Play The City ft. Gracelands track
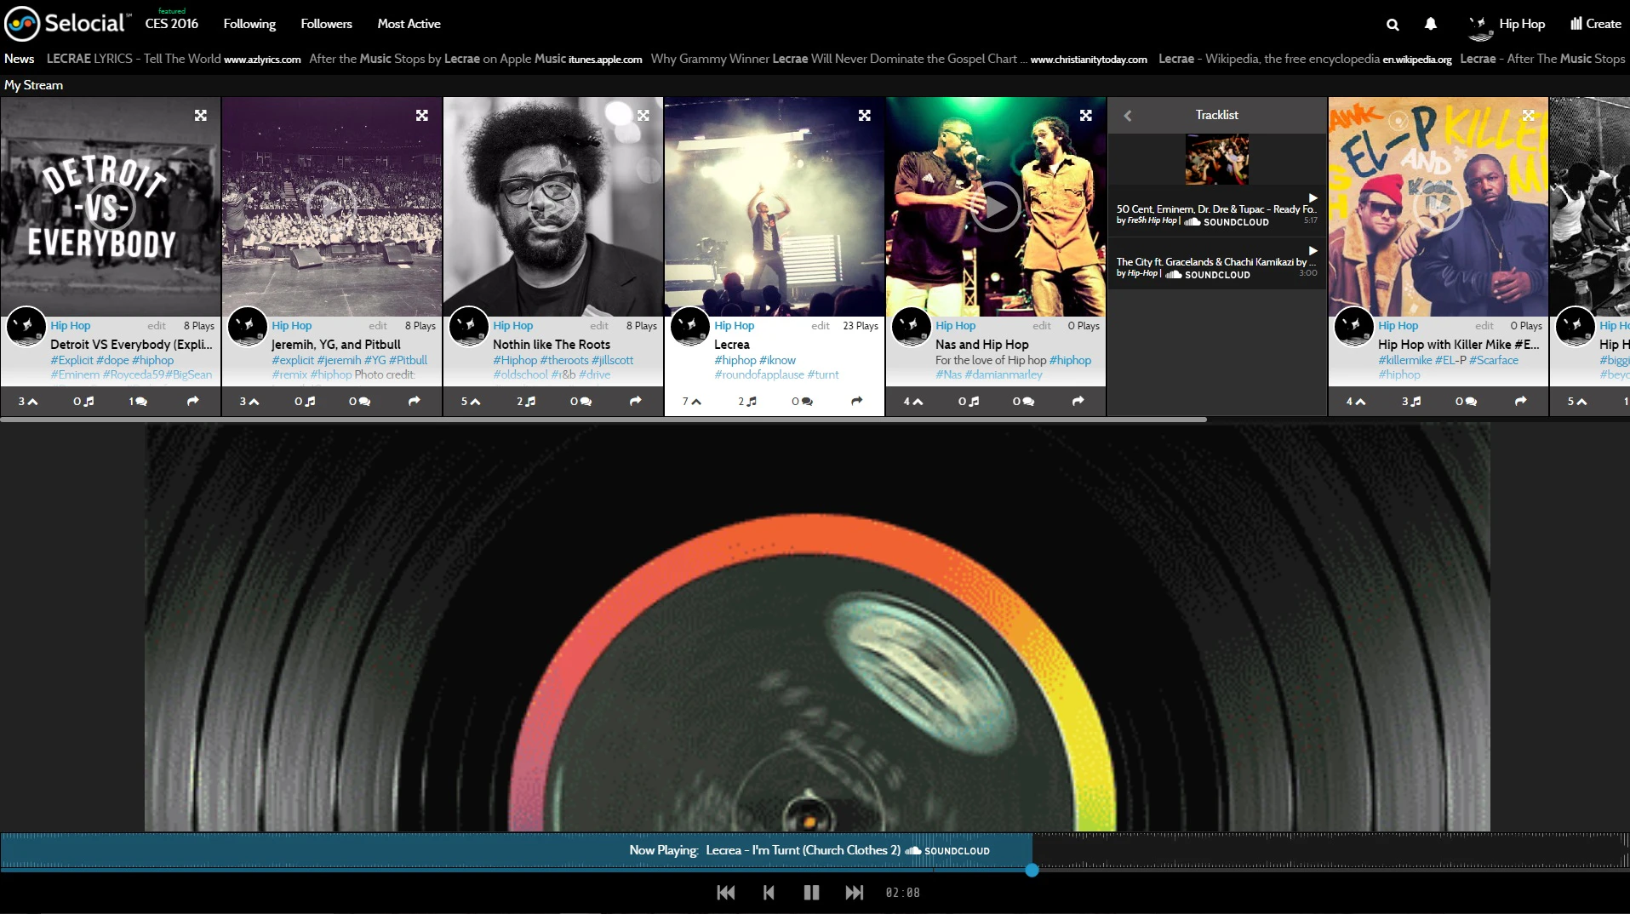 click(1313, 250)
